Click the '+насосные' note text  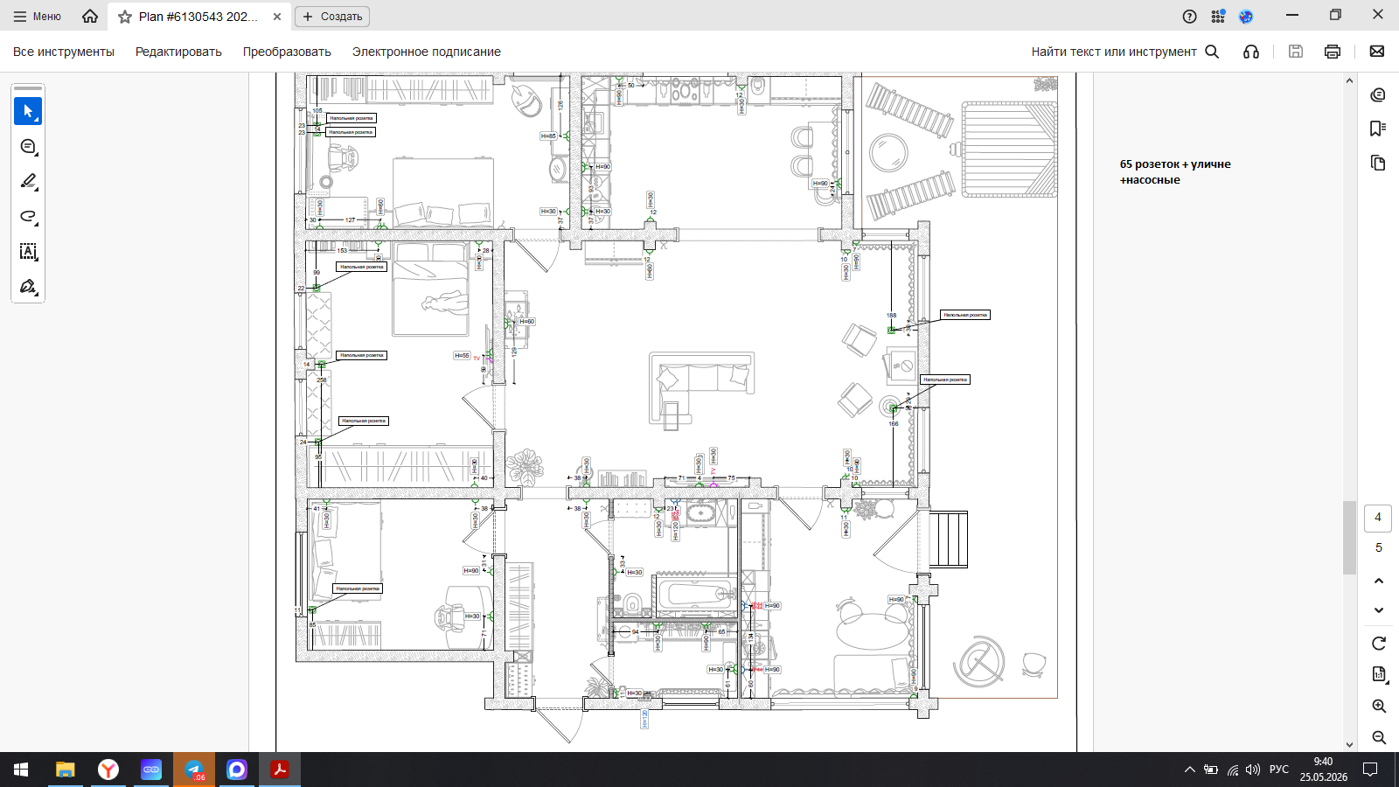coord(1150,180)
